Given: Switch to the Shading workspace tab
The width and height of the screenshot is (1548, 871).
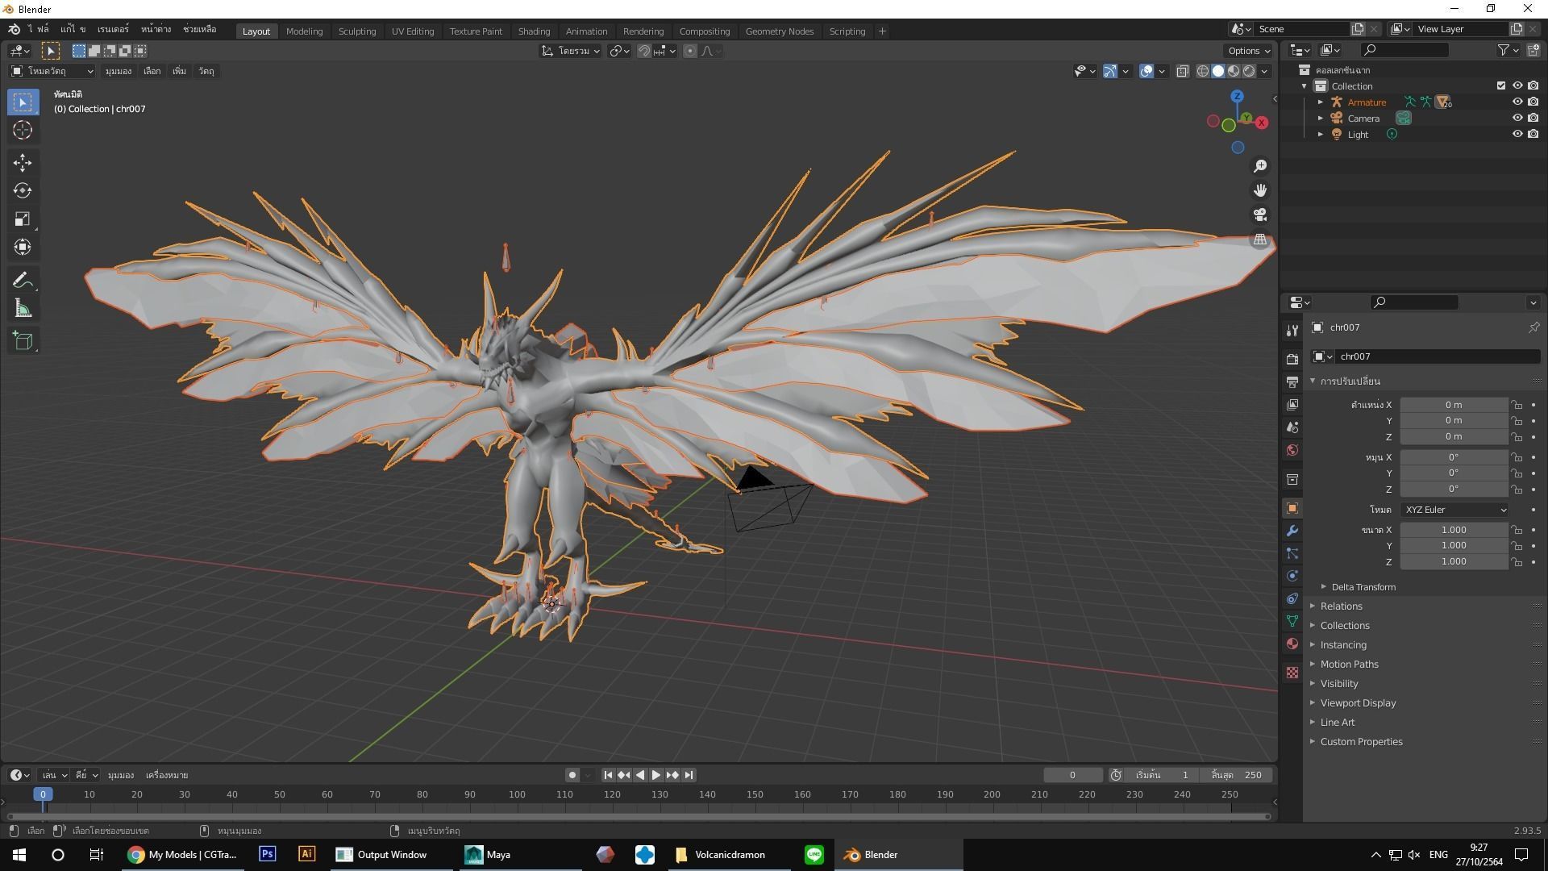Looking at the screenshot, I should pos(534,31).
